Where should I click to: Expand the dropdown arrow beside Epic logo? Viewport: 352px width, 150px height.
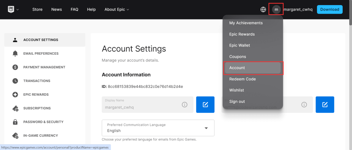pos(18,10)
